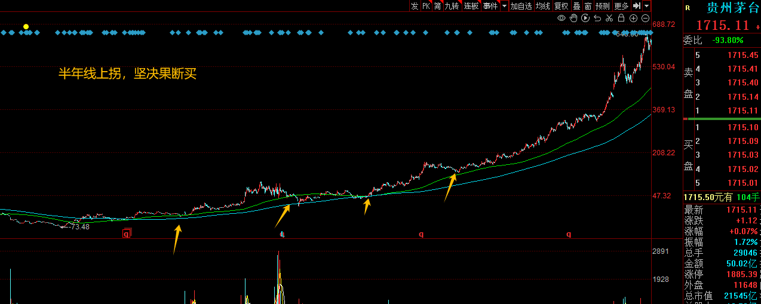Select sell level 2 price 1715.14

pos(742,97)
